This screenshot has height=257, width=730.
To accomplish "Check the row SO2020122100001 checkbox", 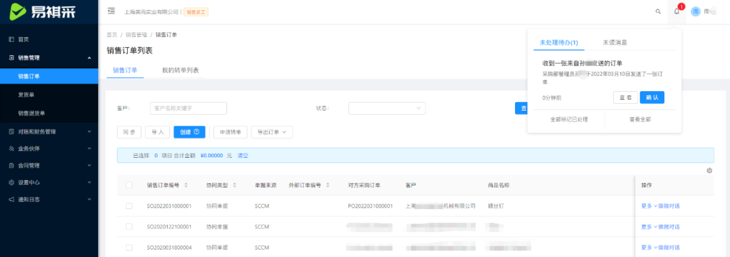I will pos(129,227).
